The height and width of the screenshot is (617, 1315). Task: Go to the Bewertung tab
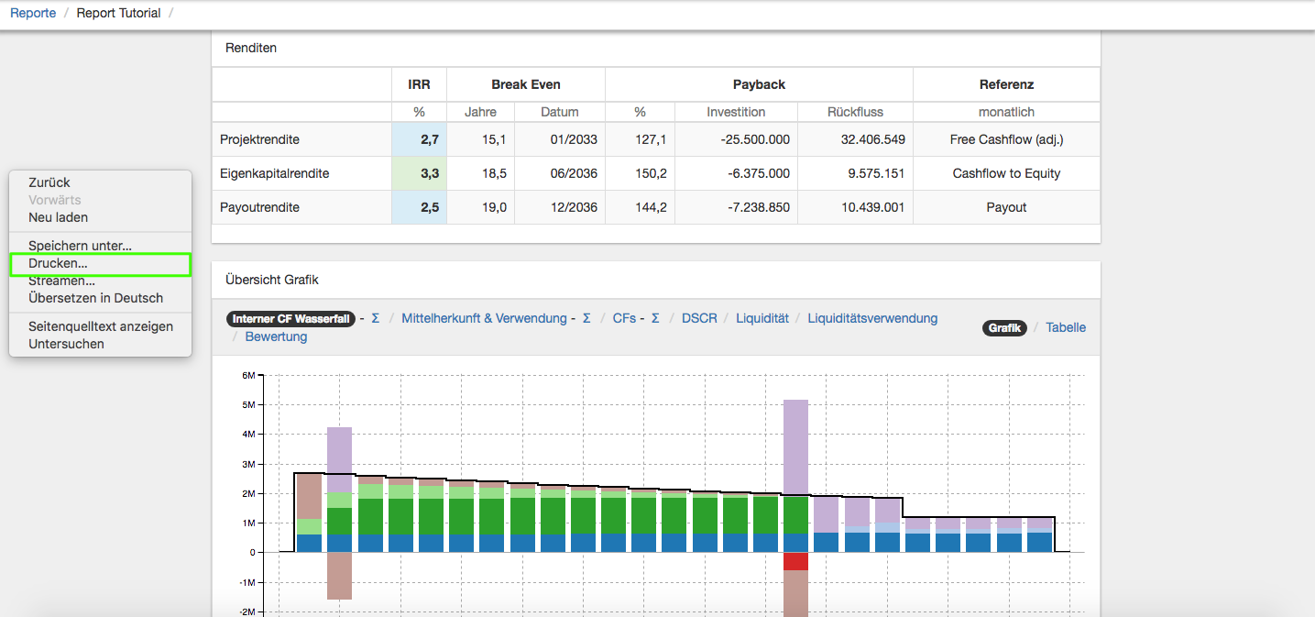276,336
